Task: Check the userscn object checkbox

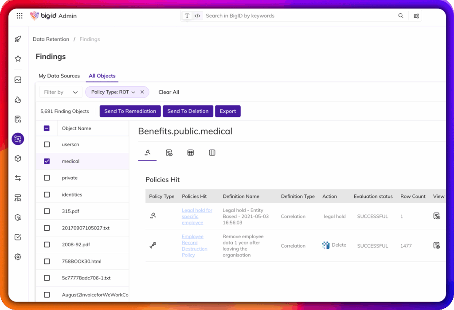Action: click(x=47, y=144)
